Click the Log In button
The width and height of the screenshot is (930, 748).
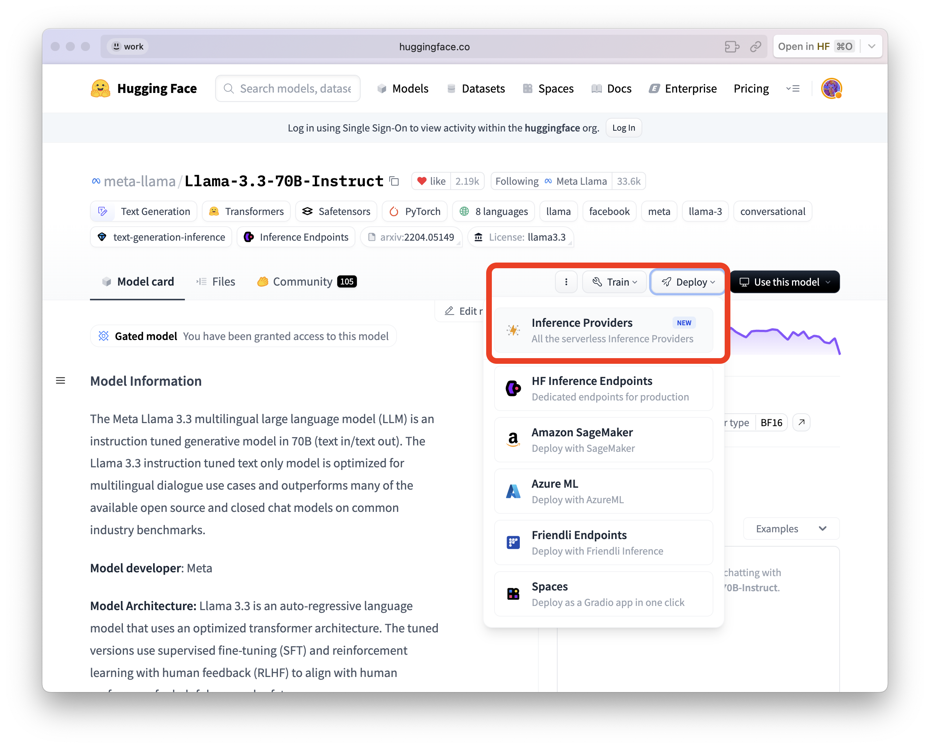[623, 128]
